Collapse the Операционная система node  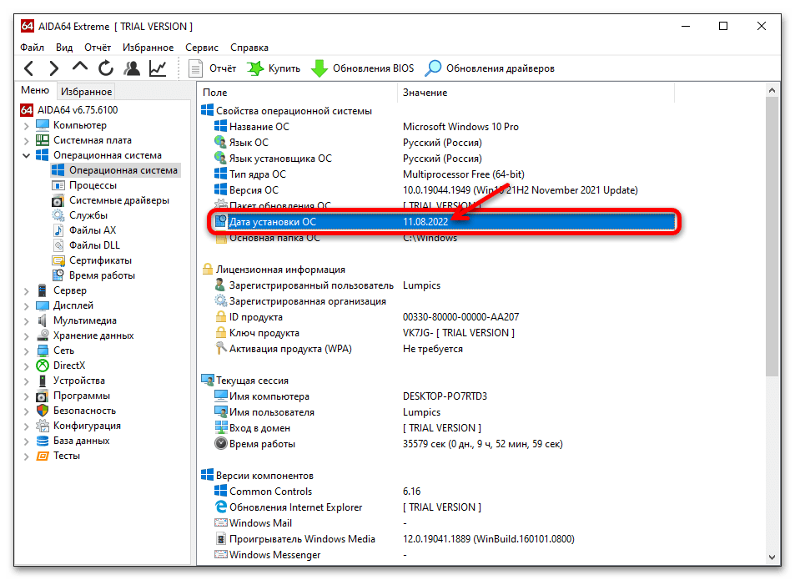27,156
